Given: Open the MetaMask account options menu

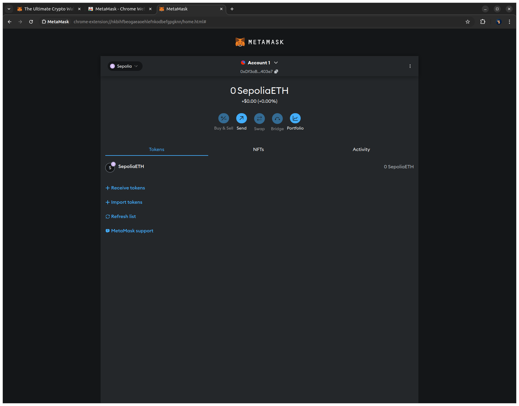Looking at the screenshot, I should [x=410, y=66].
